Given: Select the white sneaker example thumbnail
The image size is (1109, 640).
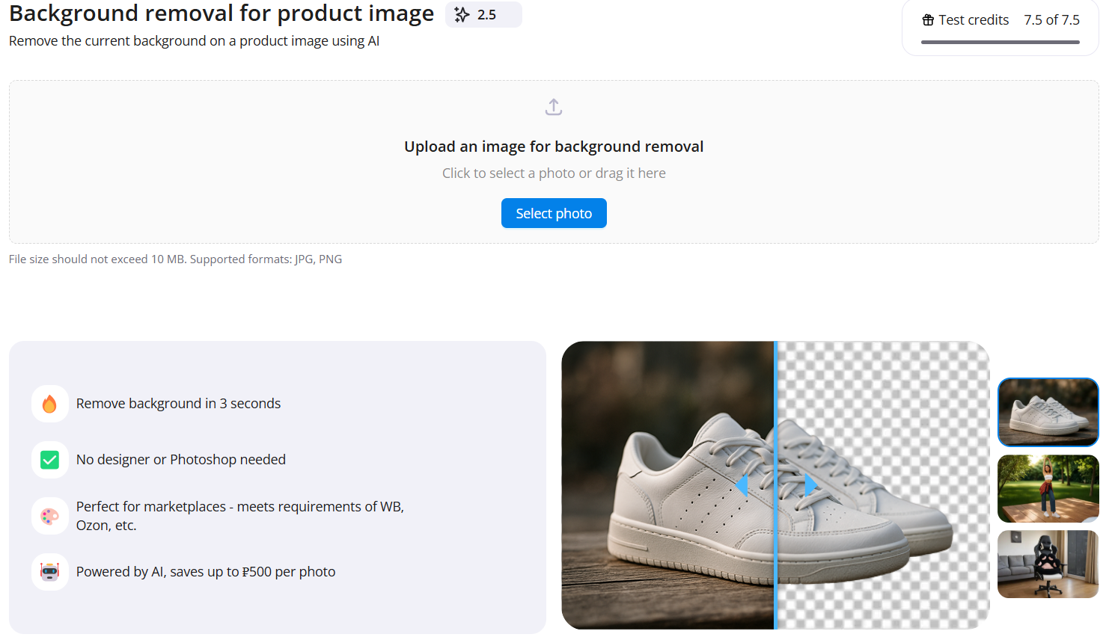Looking at the screenshot, I should (1048, 412).
